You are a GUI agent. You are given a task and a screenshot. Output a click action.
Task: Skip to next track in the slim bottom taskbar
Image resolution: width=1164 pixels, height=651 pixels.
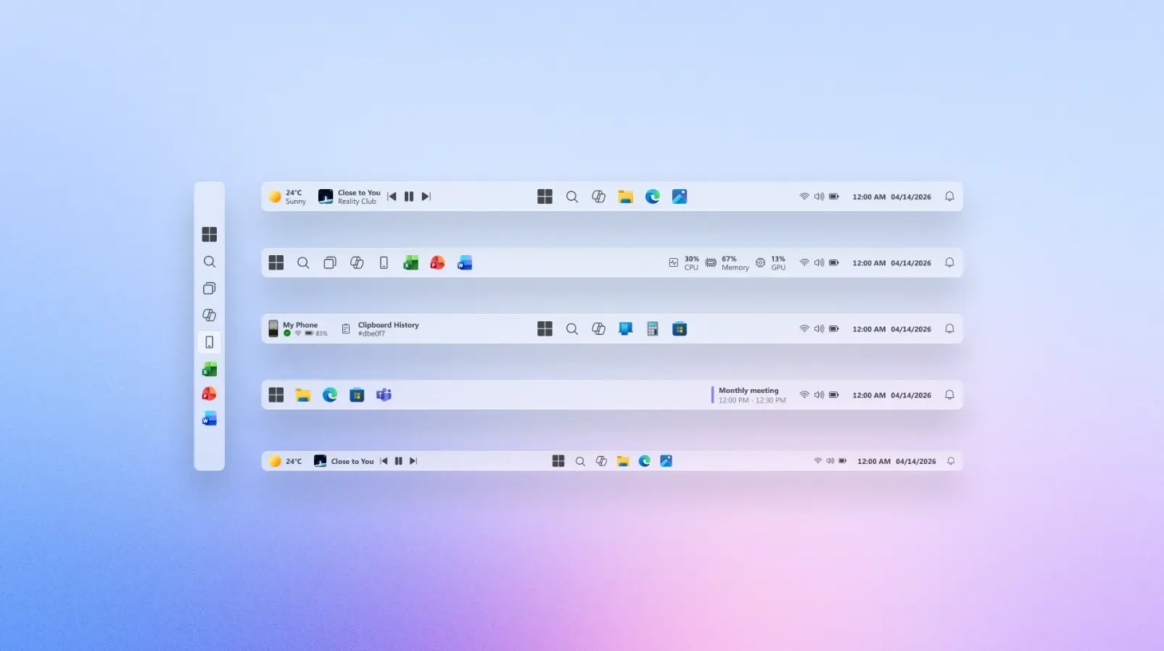[413, 461]
